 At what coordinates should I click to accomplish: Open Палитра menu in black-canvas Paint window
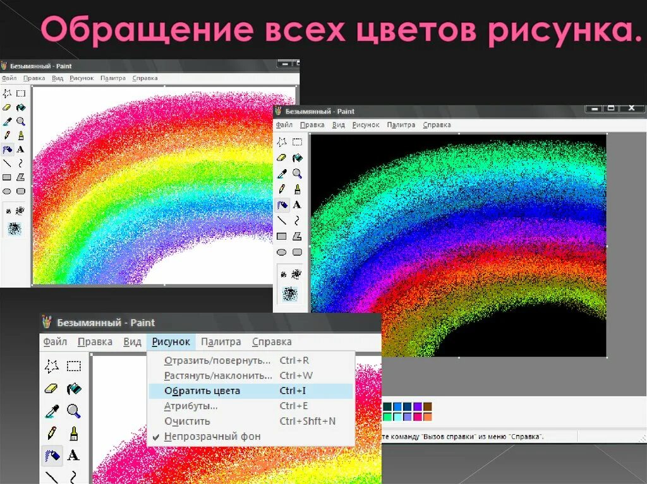tap(401, 124)
